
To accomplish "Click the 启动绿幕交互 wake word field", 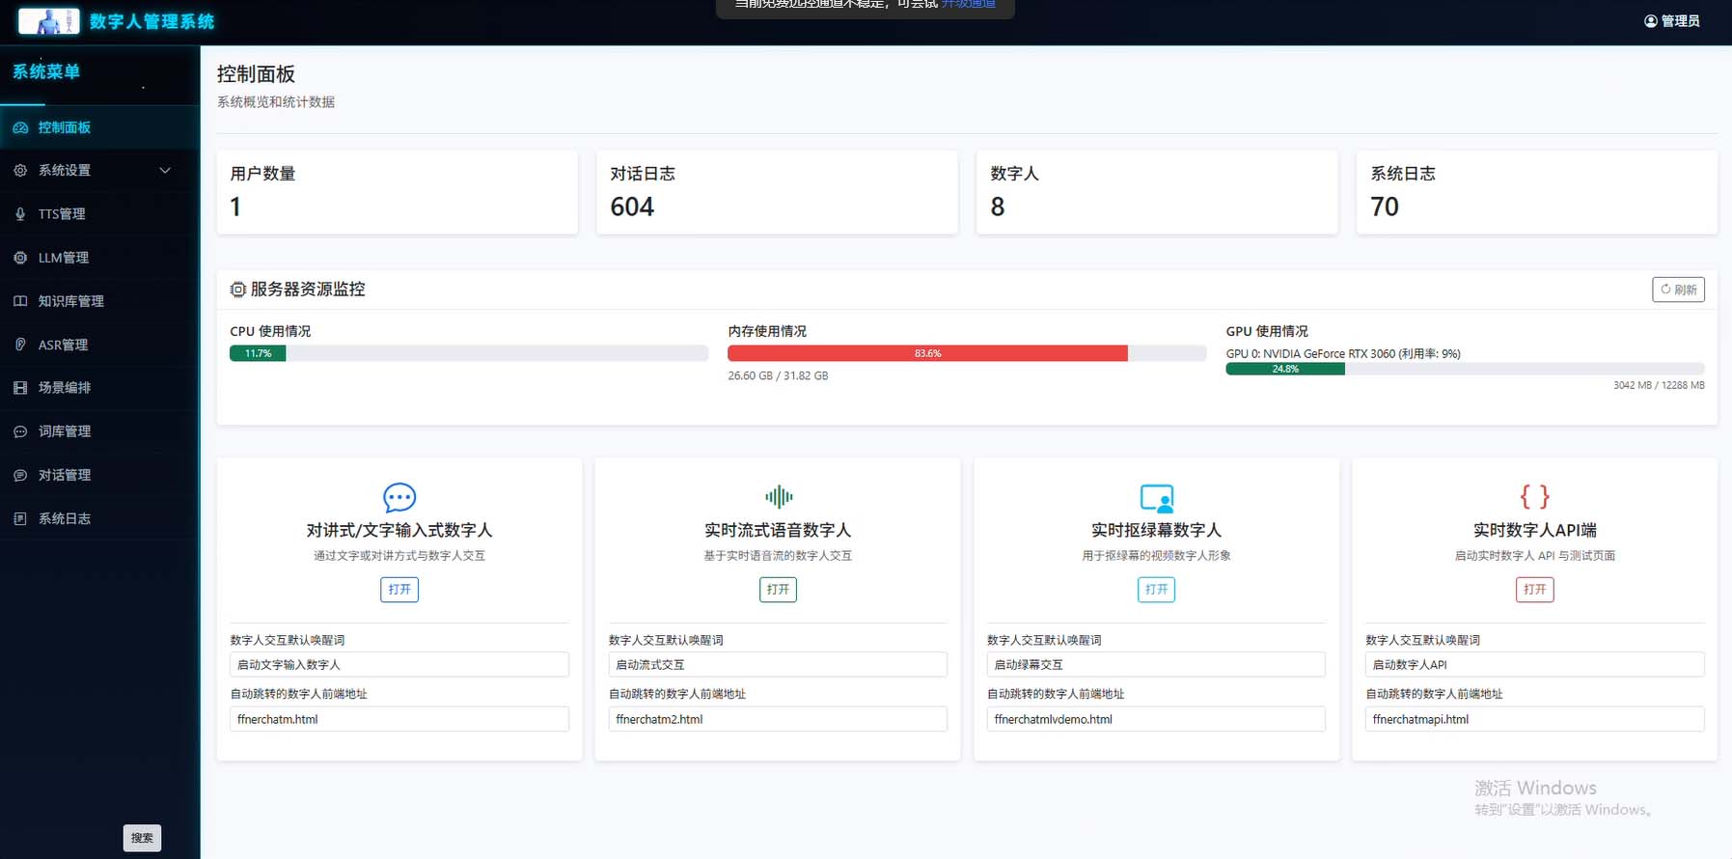I will pyautogui.click(x=1156, y=665).
